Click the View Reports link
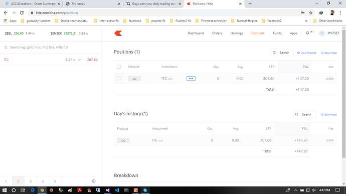Screen dimensions: 346x194 [307, 53]
